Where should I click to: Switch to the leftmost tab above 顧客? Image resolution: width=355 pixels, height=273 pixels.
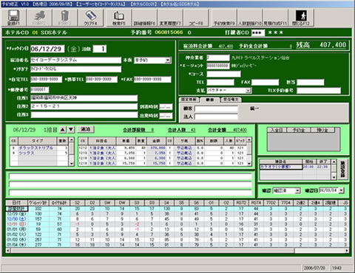pos(189,100)
